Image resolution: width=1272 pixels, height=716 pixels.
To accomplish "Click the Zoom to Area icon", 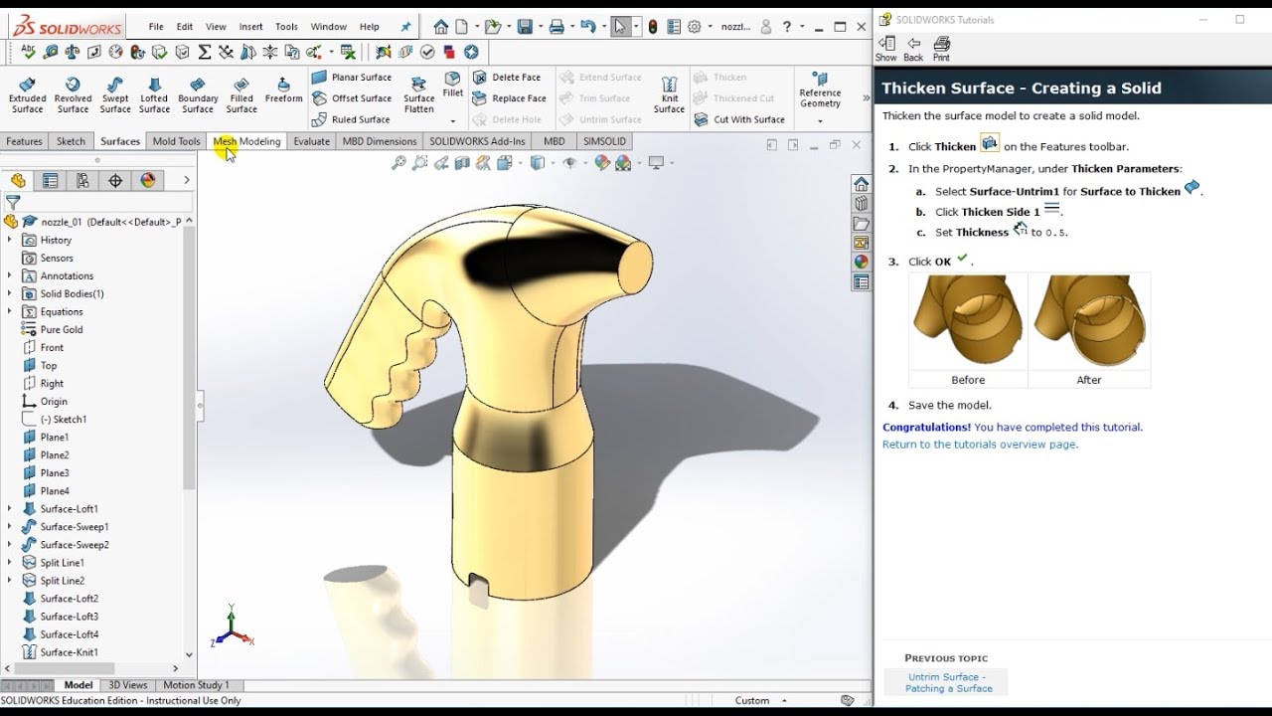I will [419, 163].
